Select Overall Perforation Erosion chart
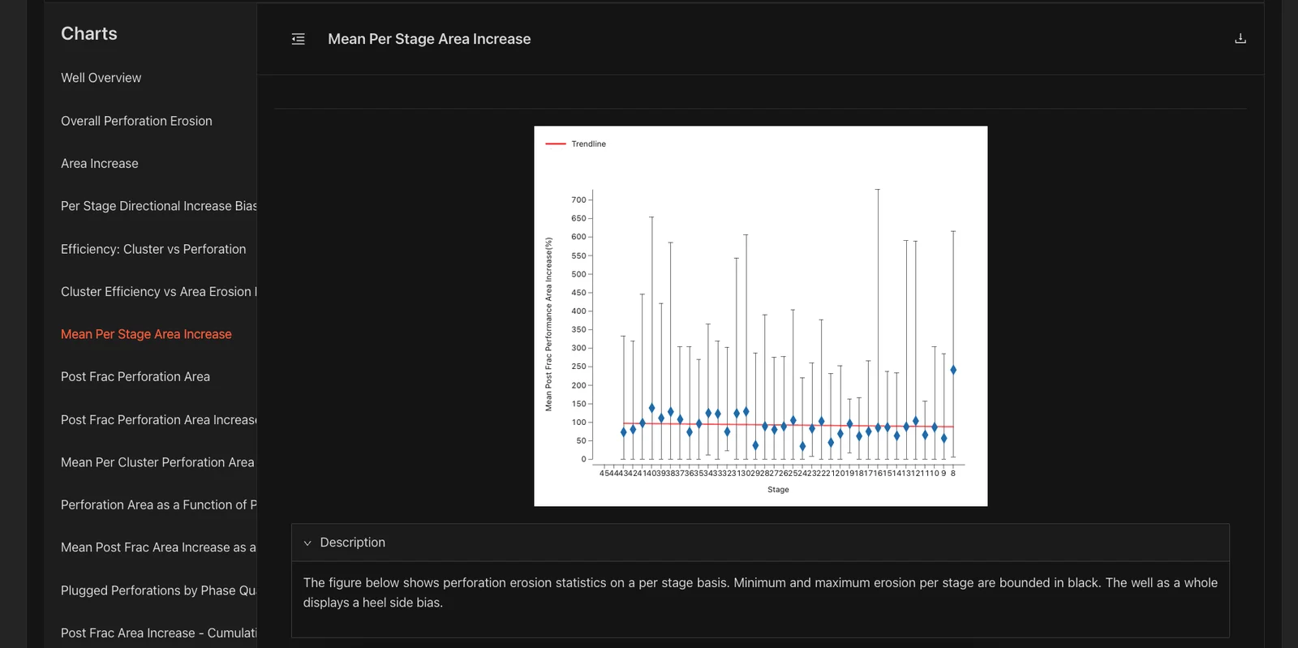The width and height of the screenshot is (1298, 648). (x=136, y=121)
